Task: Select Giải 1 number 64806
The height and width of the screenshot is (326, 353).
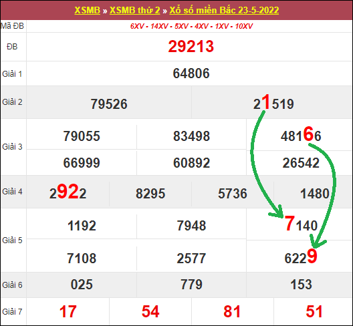Action: pos(191,73)
